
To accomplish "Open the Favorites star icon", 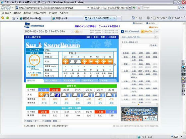I will click(x=3, y=18).
